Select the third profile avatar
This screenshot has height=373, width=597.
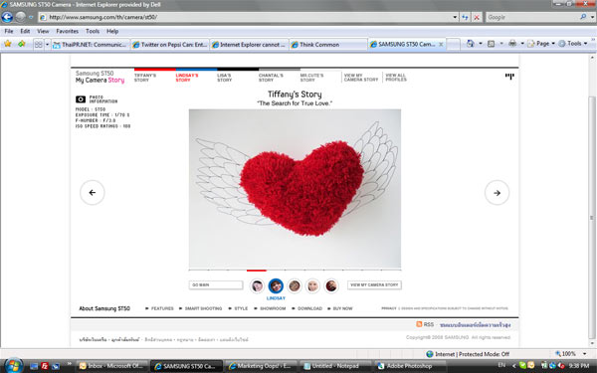pos(295,285)
